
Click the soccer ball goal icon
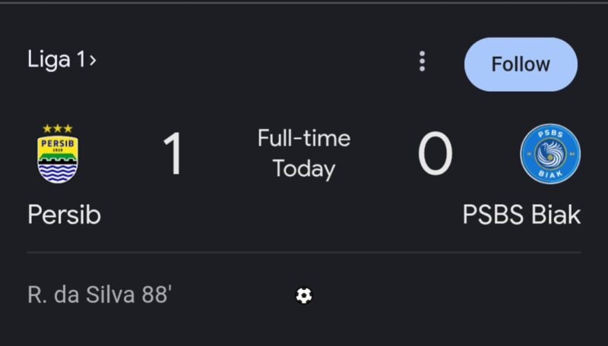304,295
